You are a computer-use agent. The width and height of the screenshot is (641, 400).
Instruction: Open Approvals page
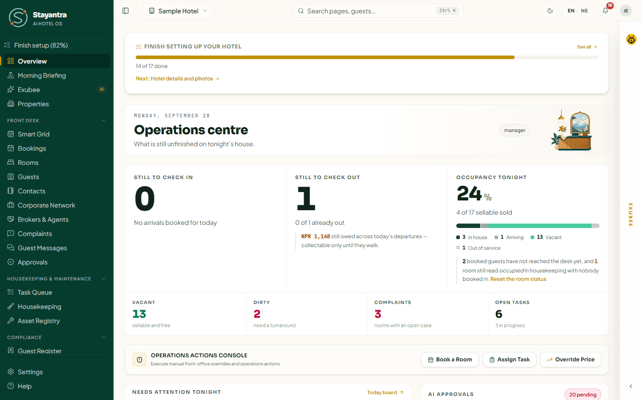(x=57, y=262)
